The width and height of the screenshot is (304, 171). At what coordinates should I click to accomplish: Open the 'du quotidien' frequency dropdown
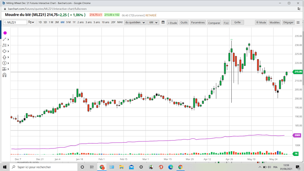pos(135,22)
